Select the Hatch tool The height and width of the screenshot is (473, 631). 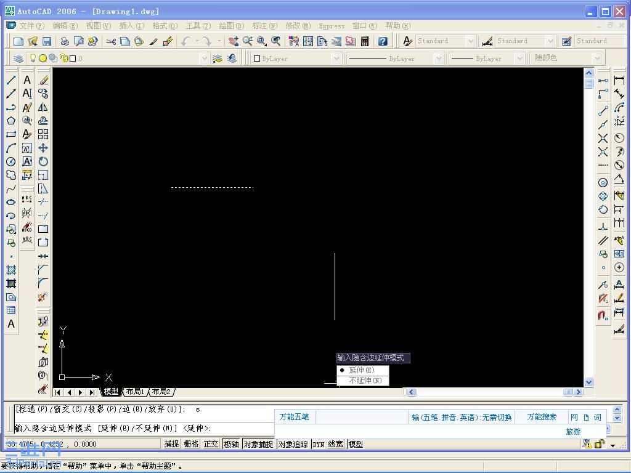(x=11, y=270)
